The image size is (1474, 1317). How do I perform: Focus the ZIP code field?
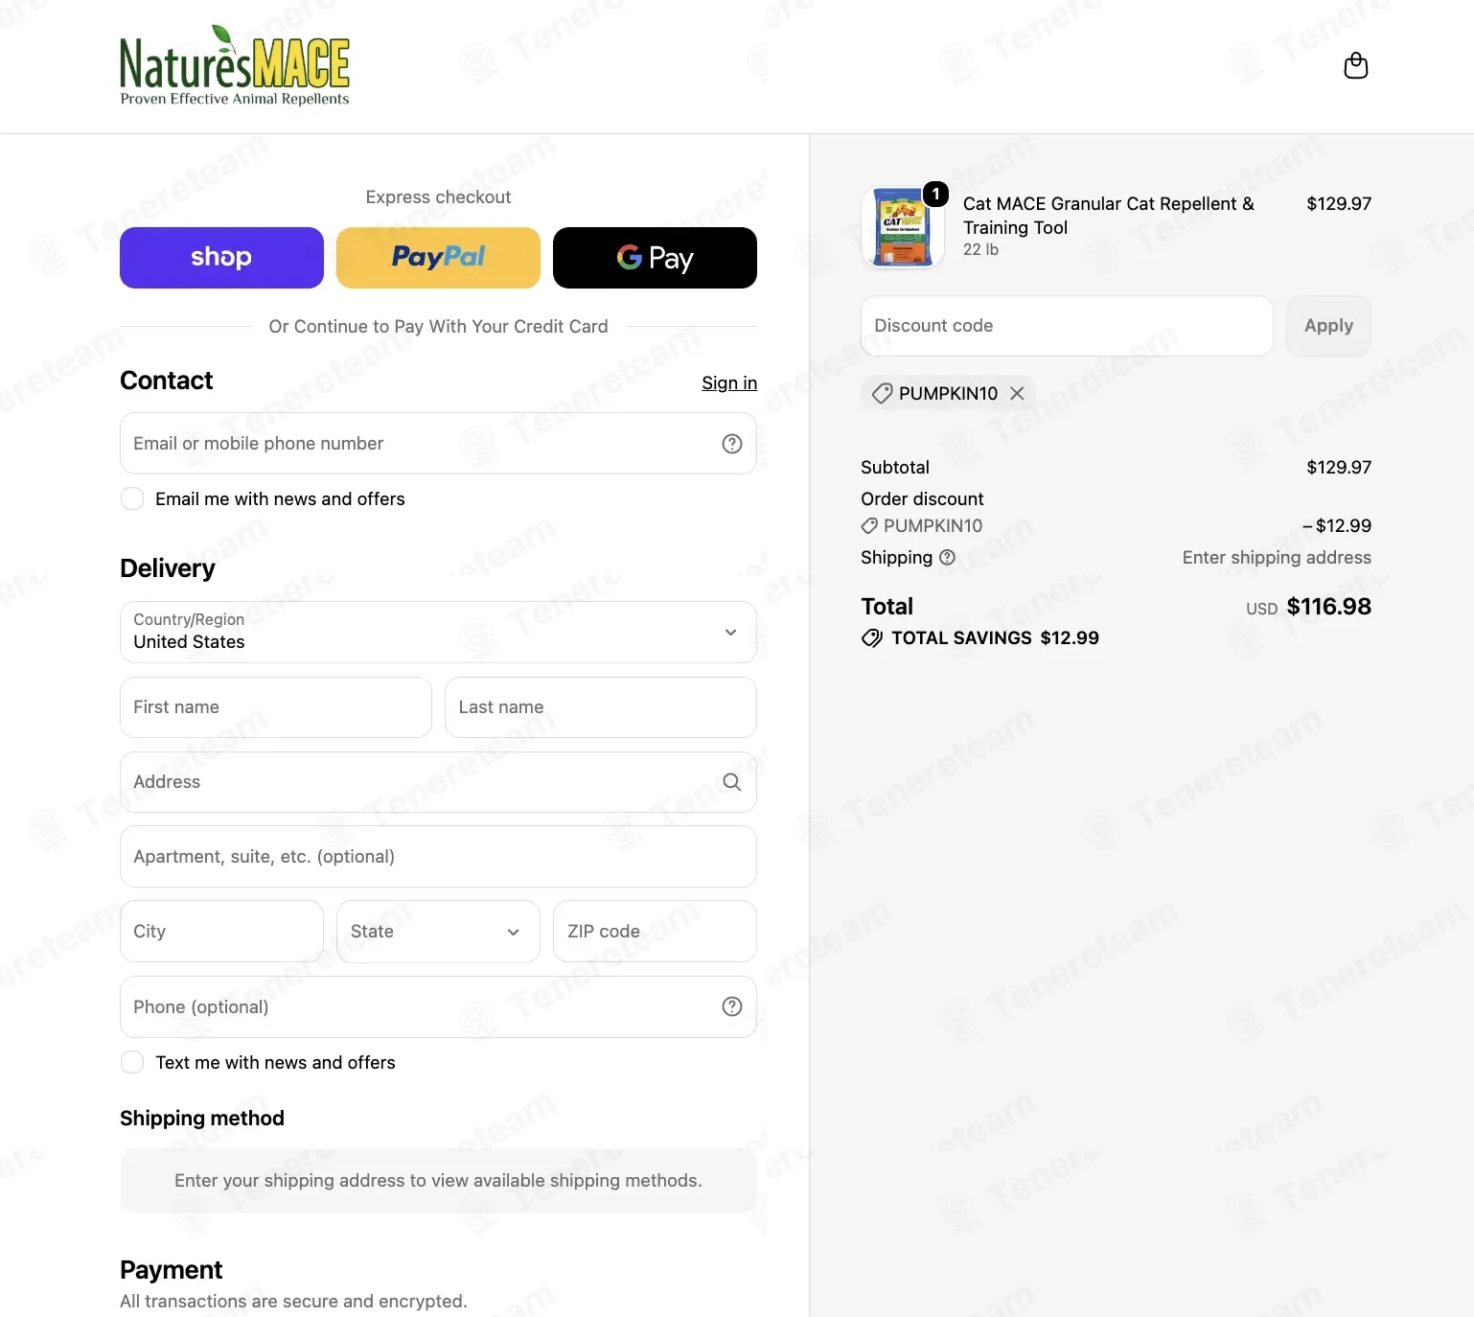tap(655, 931)
